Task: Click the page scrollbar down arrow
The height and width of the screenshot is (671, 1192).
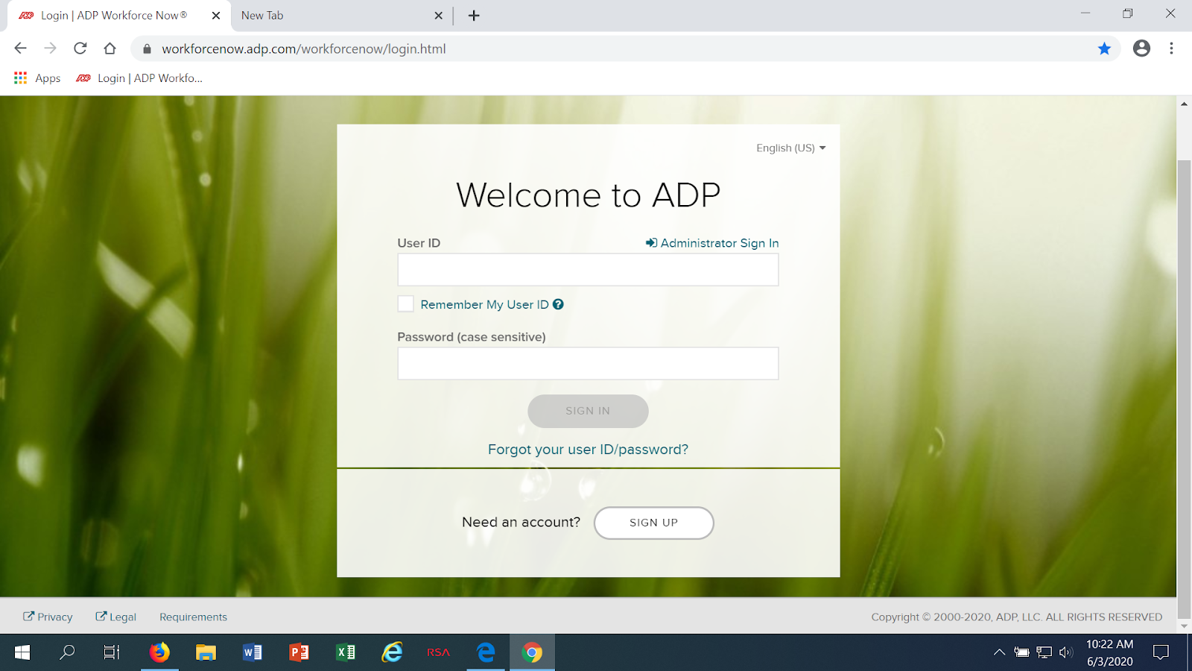Action: pyautogui.click(x=1184, y=626)
